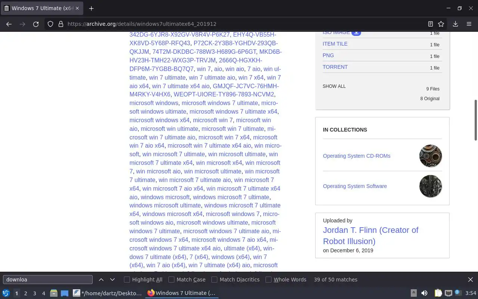
Task: Open the CD-ROMs collection gear thumbnail
Action: pos(431,156)
